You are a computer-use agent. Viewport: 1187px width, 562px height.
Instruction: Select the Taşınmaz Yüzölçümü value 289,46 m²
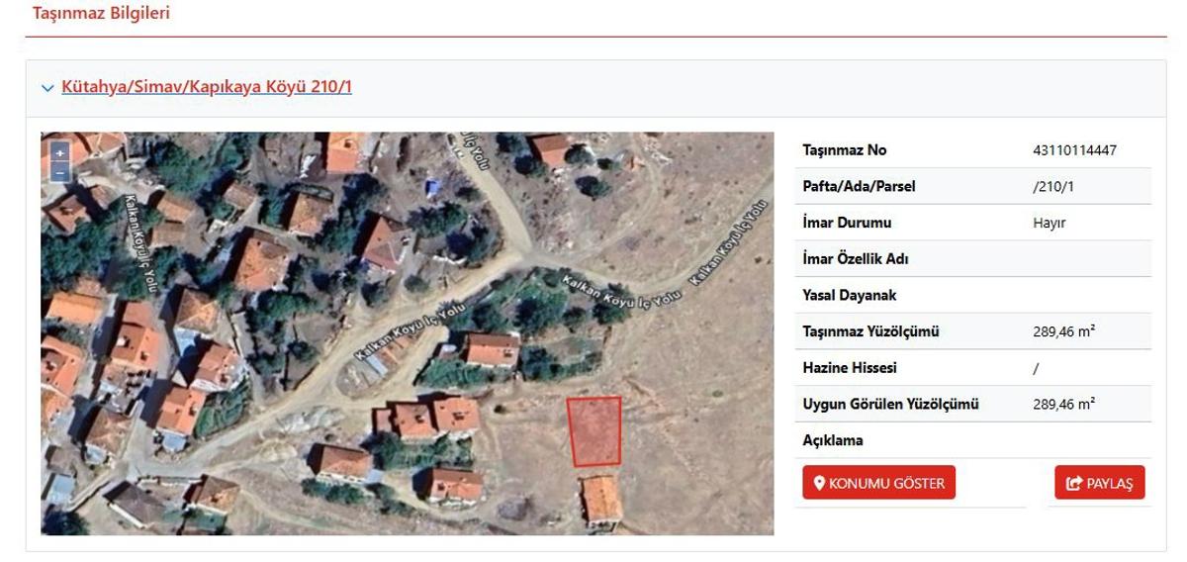pos(1063,331)
